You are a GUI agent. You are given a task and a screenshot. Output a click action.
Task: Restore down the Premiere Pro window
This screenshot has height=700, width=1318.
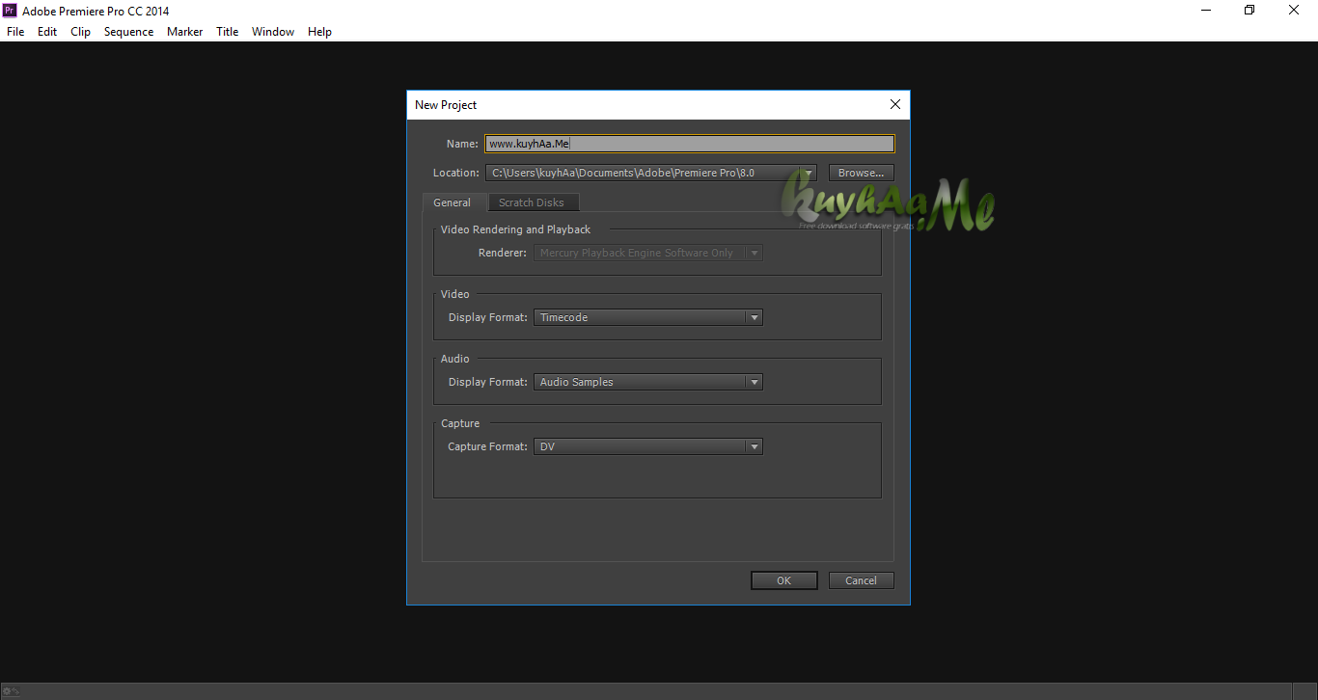(1250, 11)
